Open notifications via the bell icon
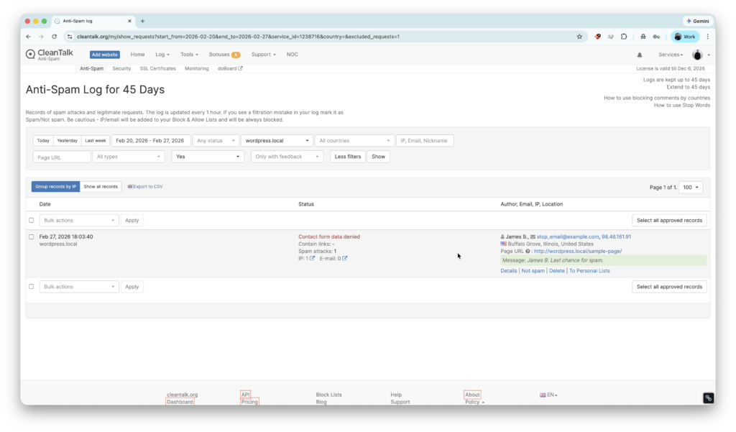The image size is (736, 432). [639, 54]
